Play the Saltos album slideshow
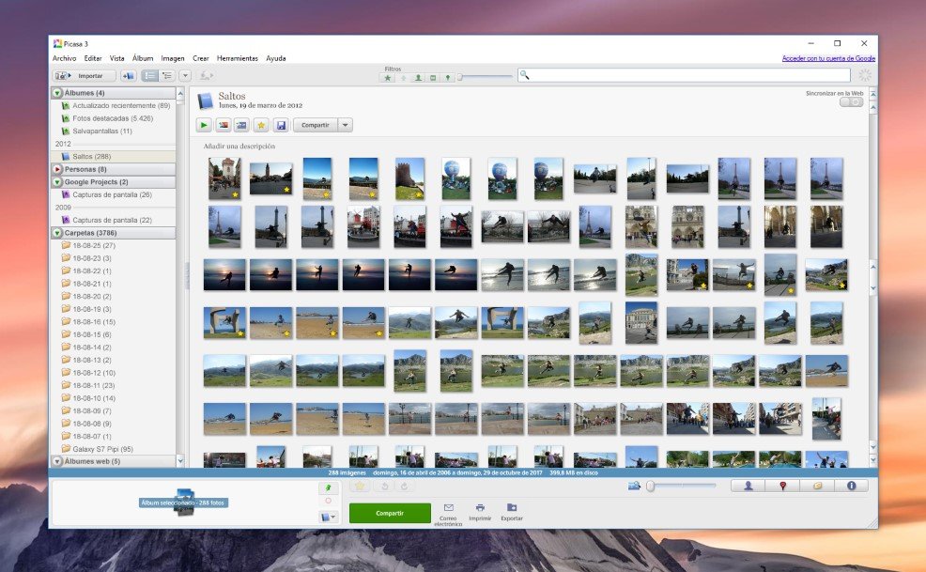Image resolution: width=926 pixels, height=572 pixels. pos(204,125)
